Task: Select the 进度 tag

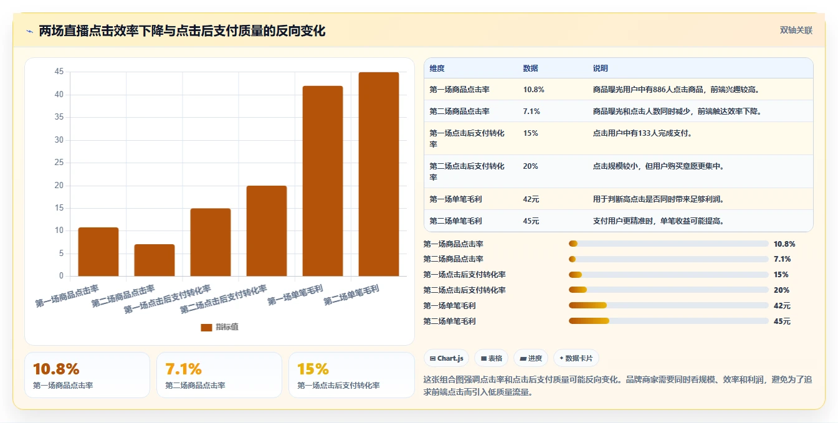Action: point(531,358)
